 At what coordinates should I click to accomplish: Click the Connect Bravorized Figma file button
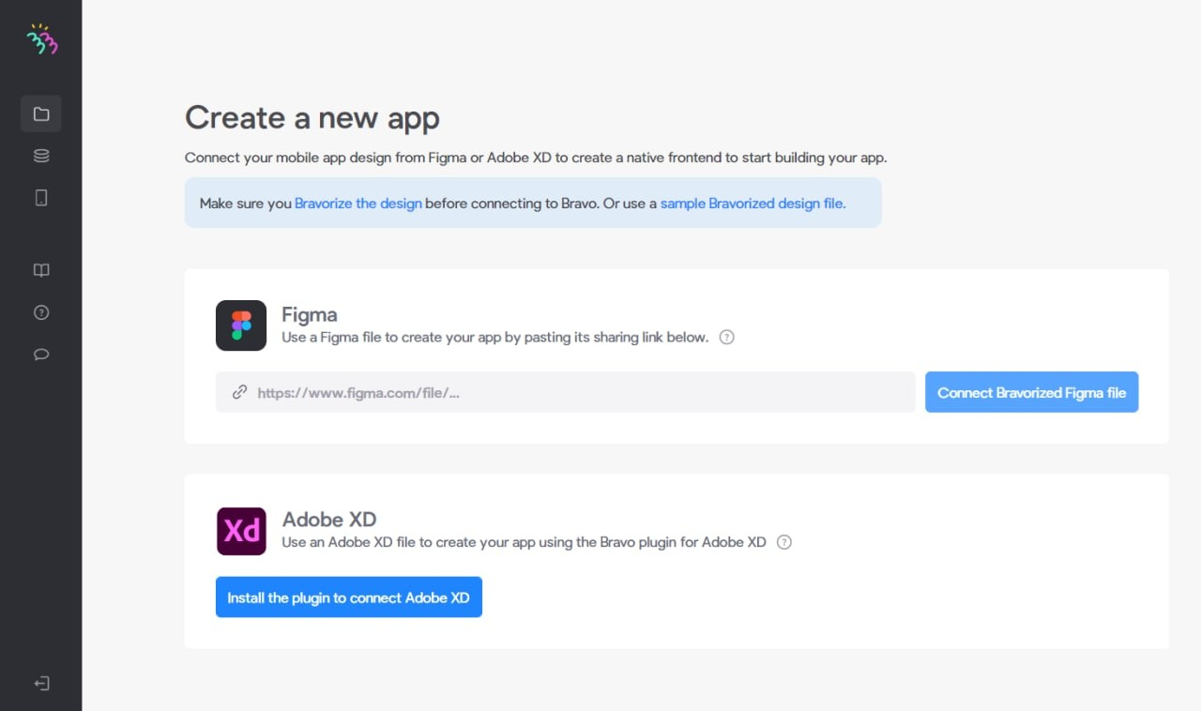click(x=1032, y=392)
